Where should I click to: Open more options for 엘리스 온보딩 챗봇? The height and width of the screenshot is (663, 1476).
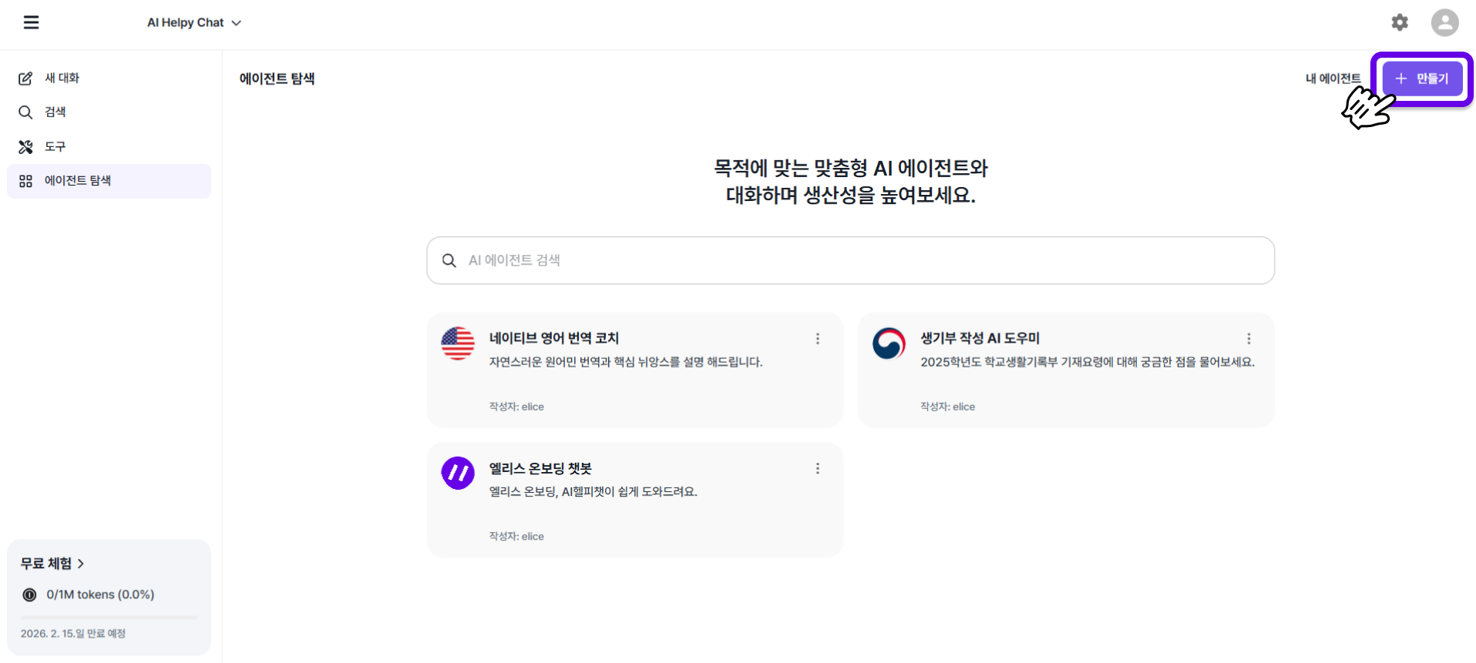click(818, 468)
